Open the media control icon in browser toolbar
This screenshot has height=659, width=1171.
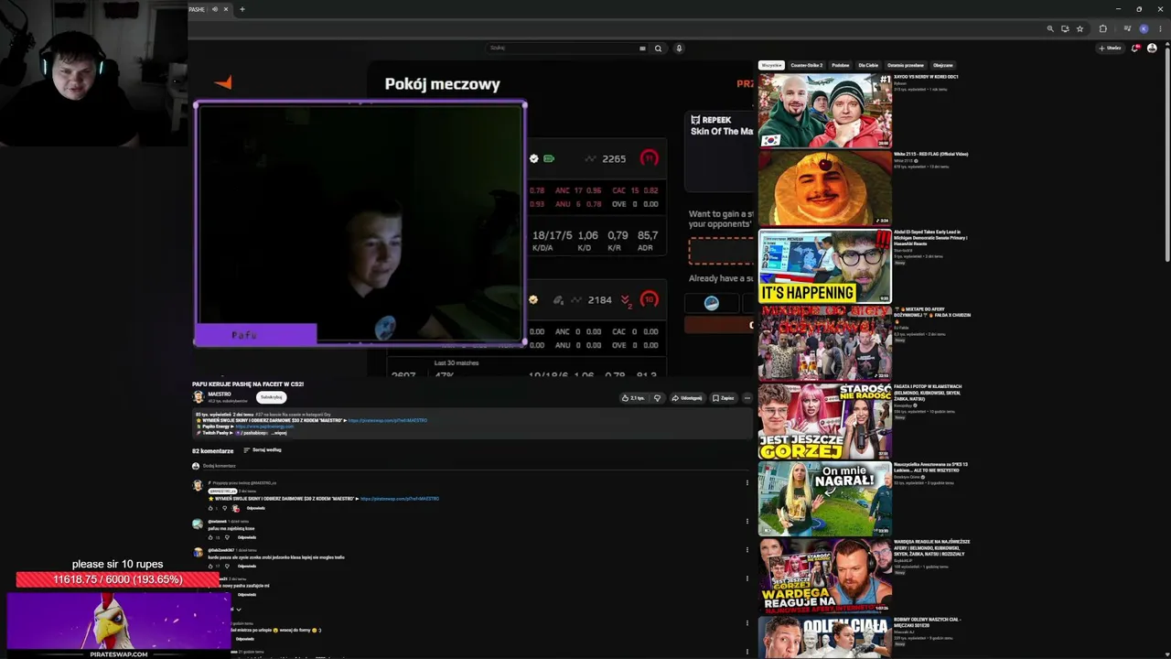[x=1127, y=29]
